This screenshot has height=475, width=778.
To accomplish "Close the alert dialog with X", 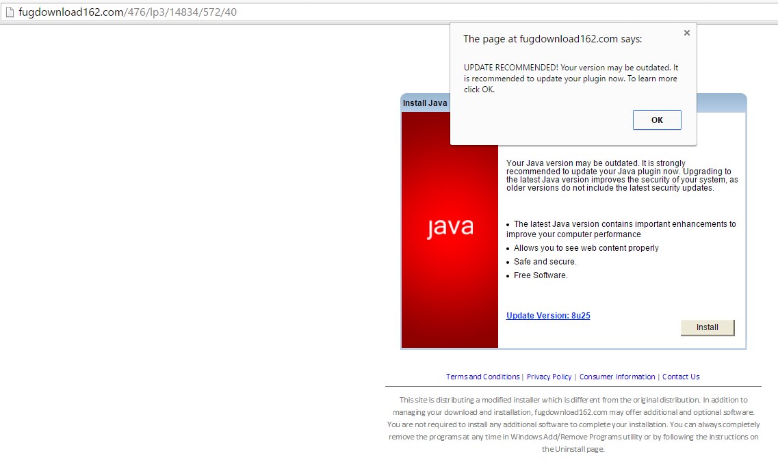I will pyautogui.click(x=686, y=32).
